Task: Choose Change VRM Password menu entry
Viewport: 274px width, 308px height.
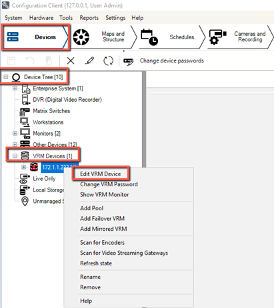Action: coord(109,184)
